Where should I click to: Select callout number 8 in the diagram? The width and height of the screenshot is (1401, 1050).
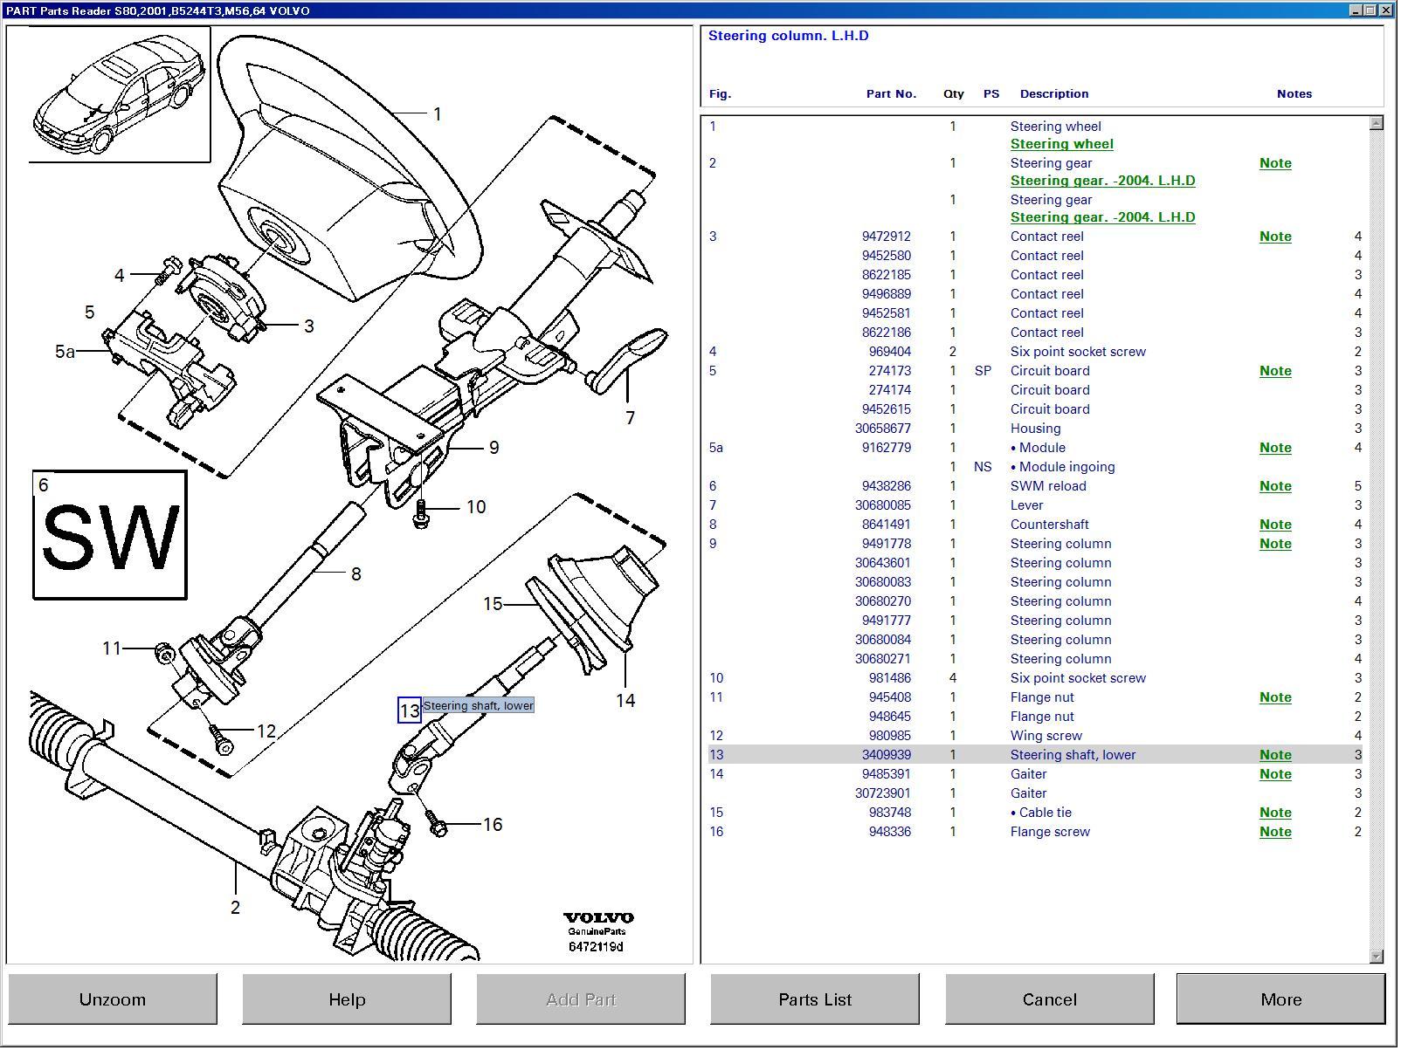coord(355,574)
